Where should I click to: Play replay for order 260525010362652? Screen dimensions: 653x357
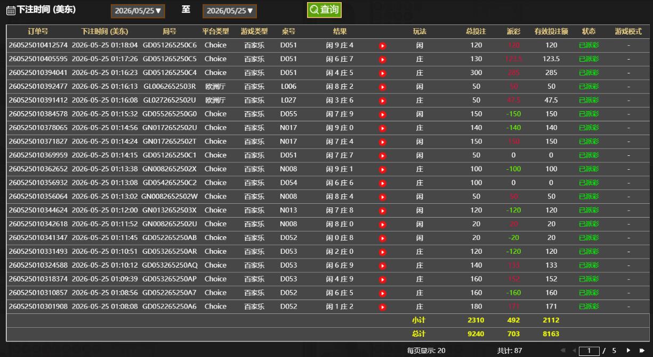click(x=382, y=170)
